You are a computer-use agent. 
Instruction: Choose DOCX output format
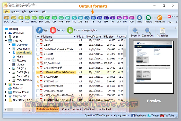click(x=14, y=19)
